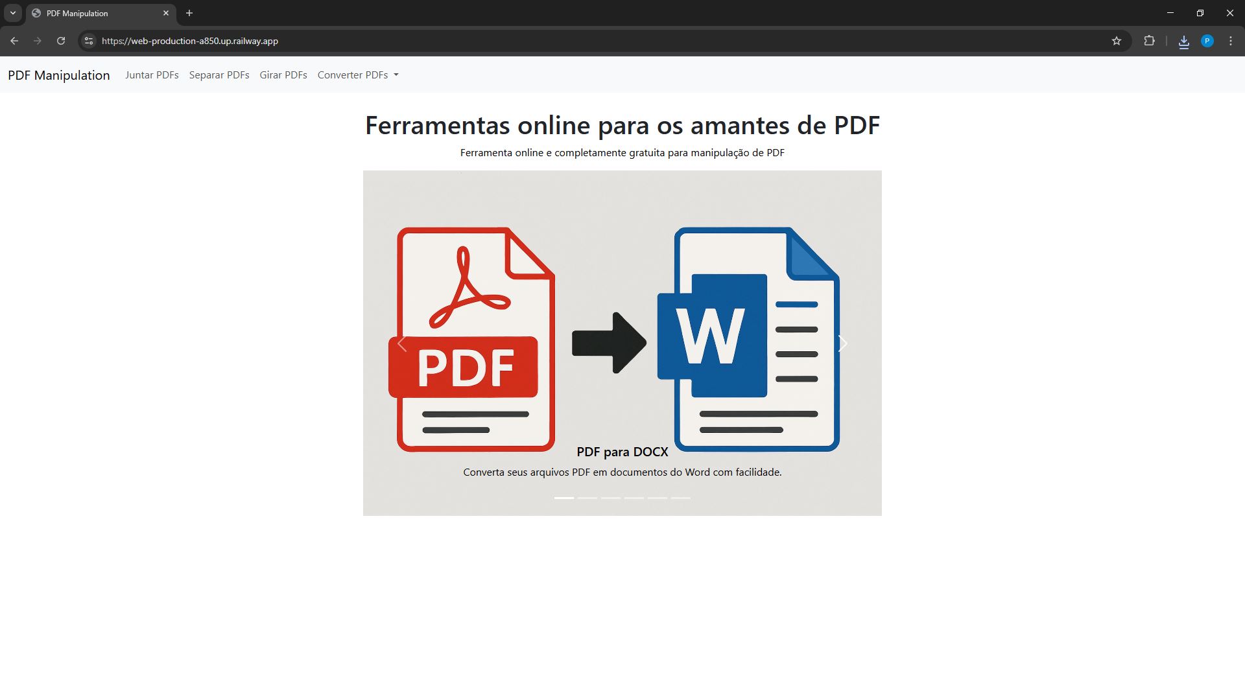
Task: Select the second carousel indicator
Action: 587,498
